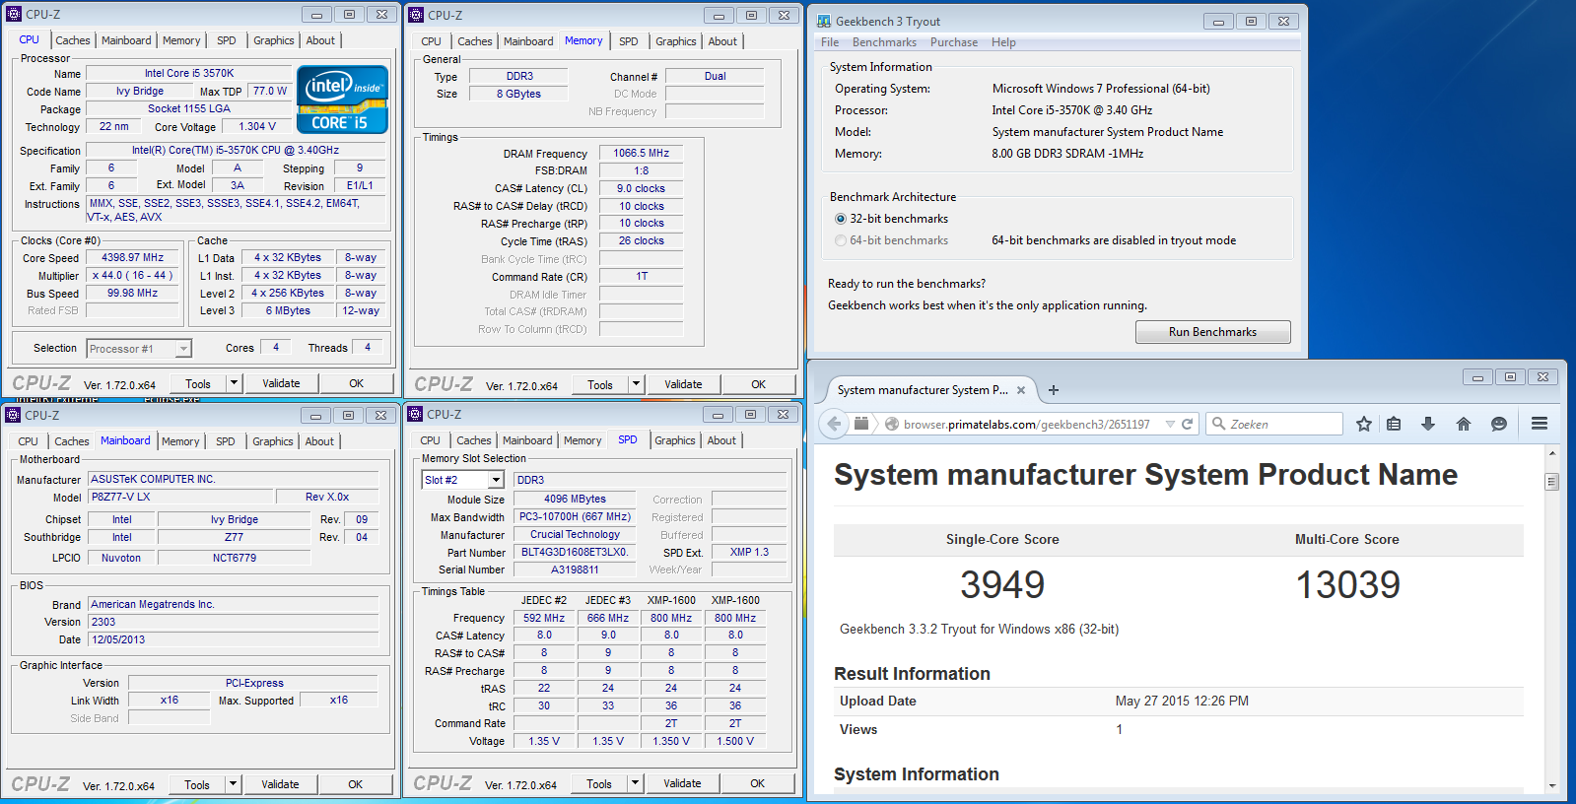The width and height of the screenshot is (1576, 804).
Task: Click the browser back arrow button
Action: tap(834, 424)
